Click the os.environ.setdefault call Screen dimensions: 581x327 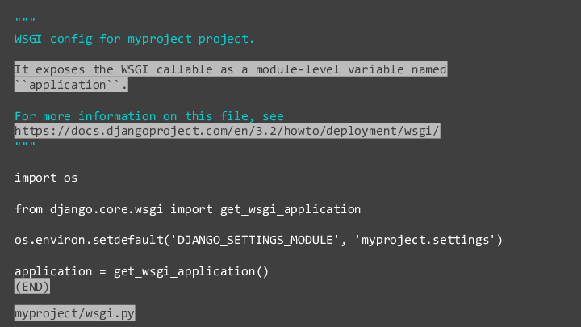pos(258,240)
